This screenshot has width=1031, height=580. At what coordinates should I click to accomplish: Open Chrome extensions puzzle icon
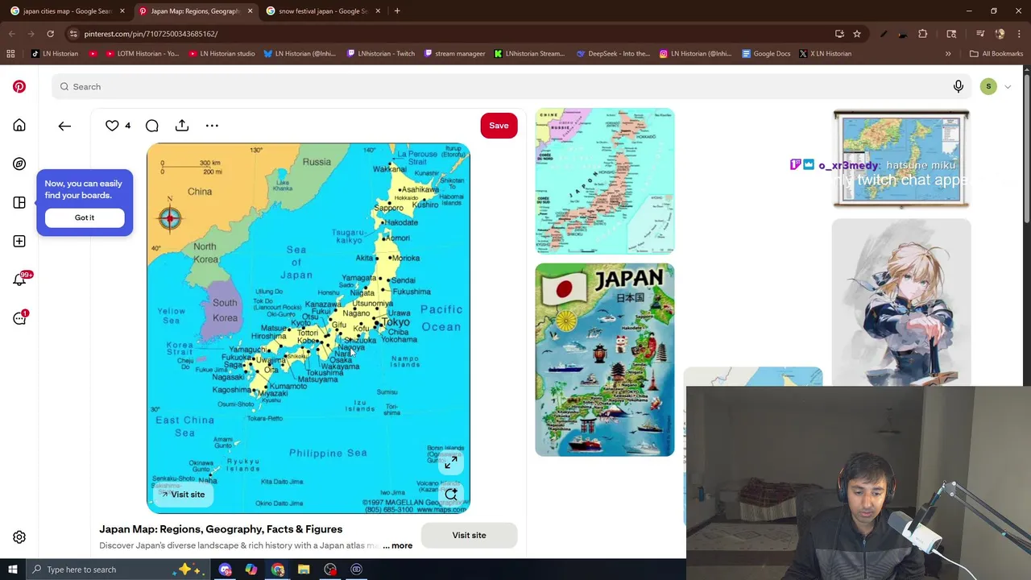coord(923,34)
